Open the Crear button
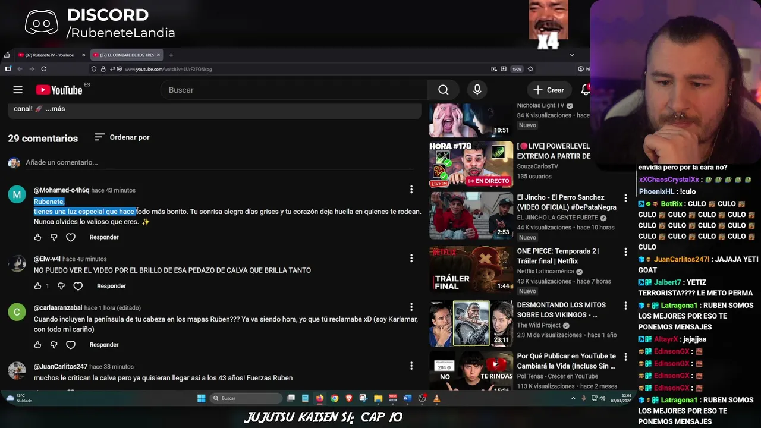761x428 pixels. point(549,90)
